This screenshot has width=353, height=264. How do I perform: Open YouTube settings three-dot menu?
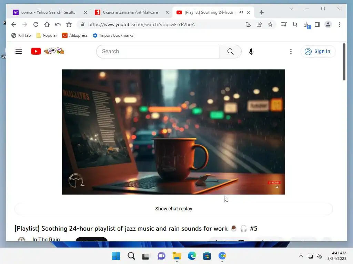(x=291, y=52)
